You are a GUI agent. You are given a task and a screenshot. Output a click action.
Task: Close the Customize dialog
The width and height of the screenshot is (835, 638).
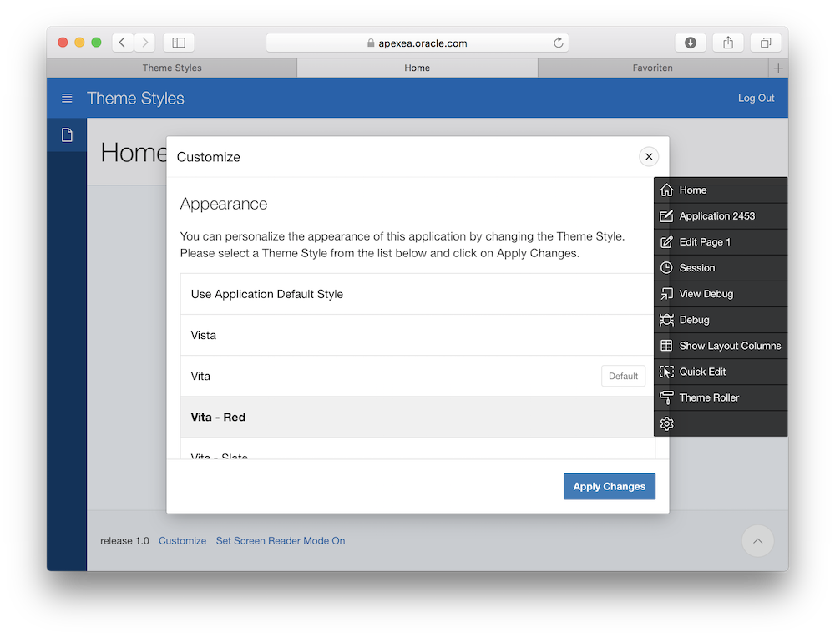[x=649, y=157]
